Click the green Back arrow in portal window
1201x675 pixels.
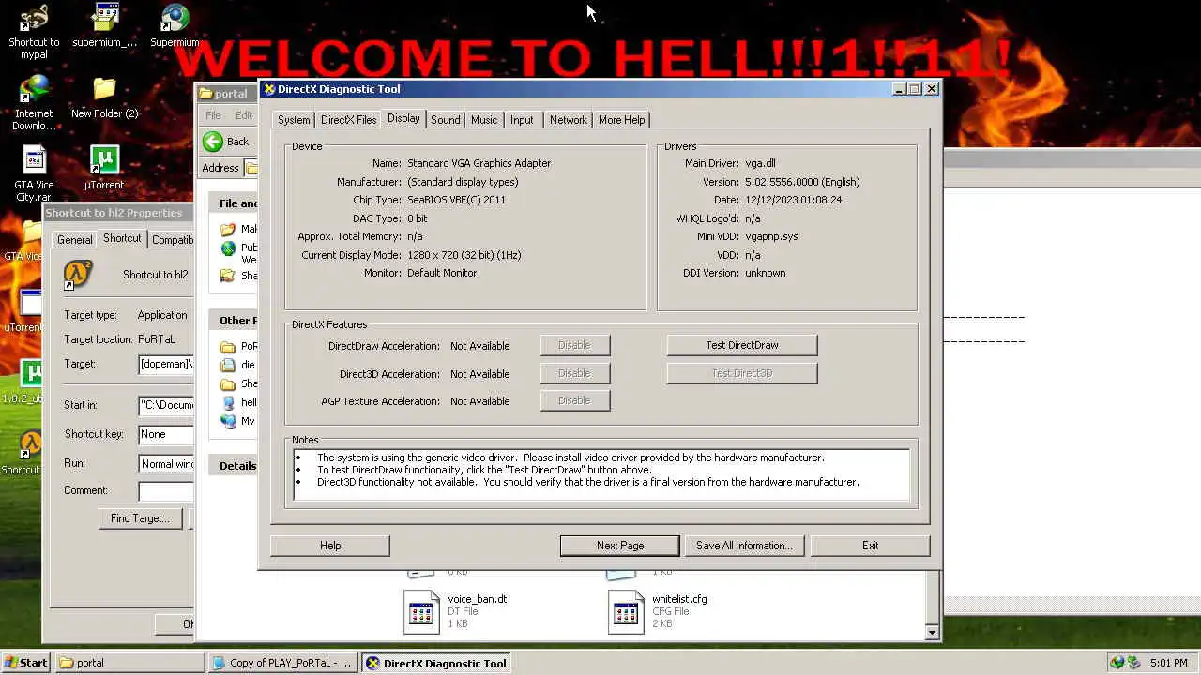(x=213, y=142)
